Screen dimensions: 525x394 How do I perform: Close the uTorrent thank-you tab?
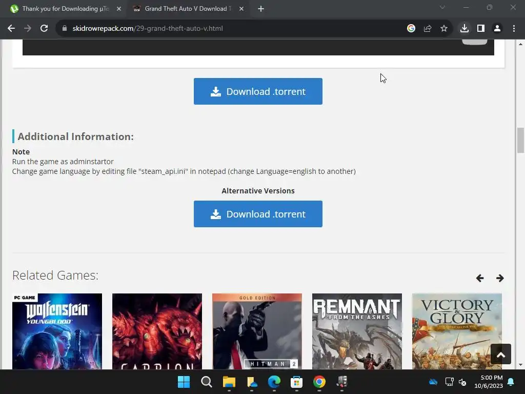[119, 9]
